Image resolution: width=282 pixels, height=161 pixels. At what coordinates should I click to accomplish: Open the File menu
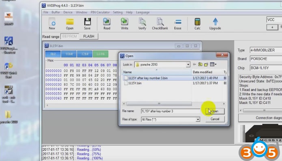pyautogui.click(x=46, y=12)
